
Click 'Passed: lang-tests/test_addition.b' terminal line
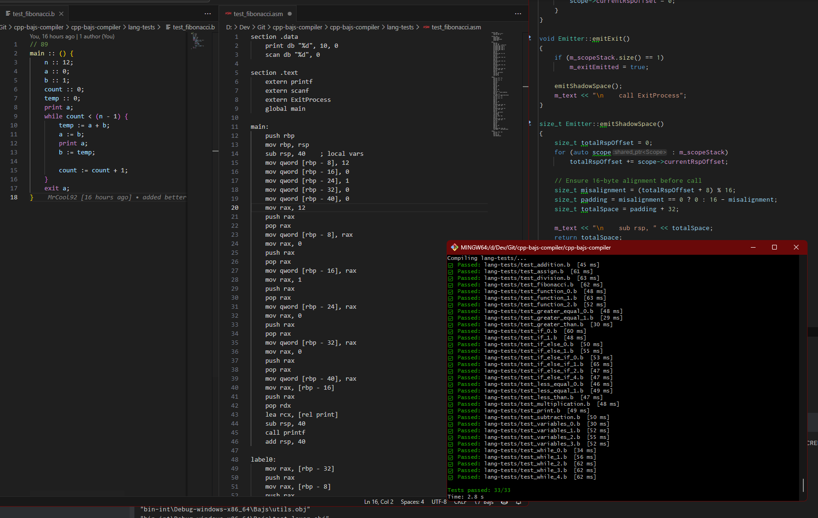coord(524,265)
